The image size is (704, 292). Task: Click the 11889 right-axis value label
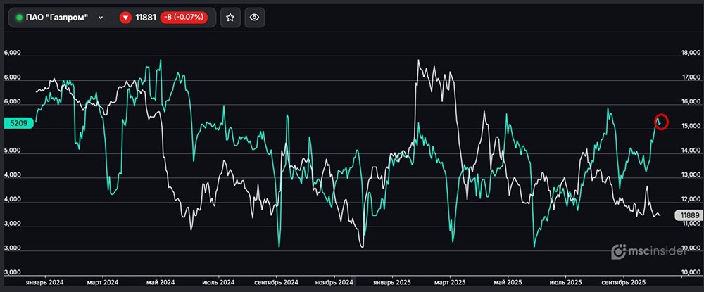[x=686, y=215]
